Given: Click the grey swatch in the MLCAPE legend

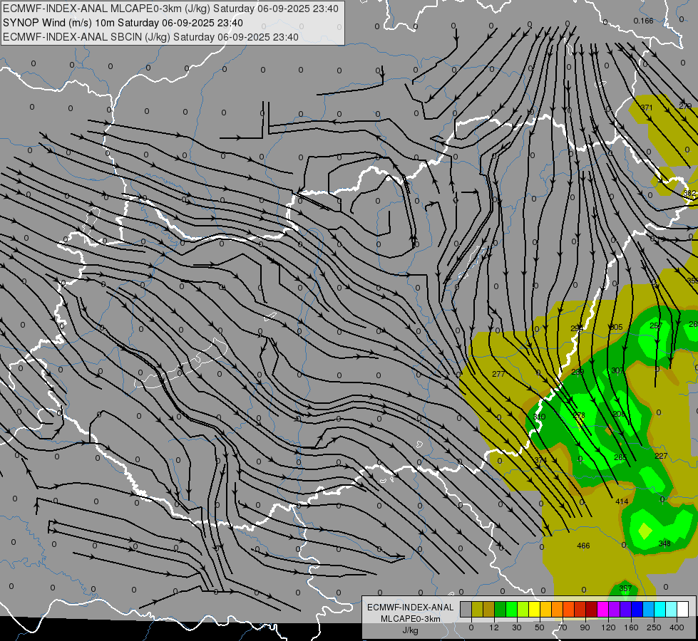Looking at the screenshot, I should click(466, 609).
